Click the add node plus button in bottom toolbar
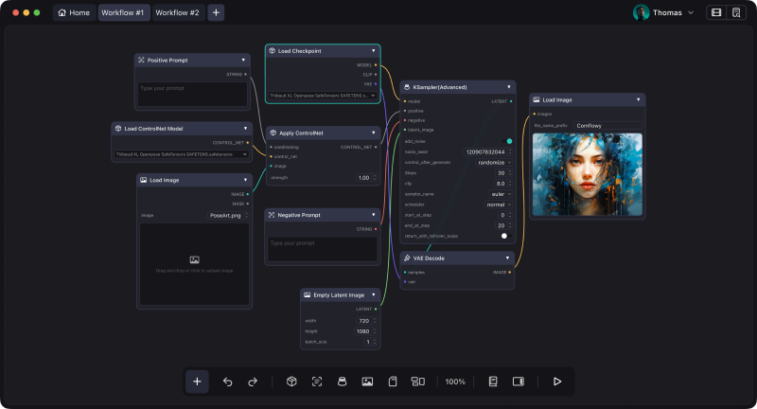Viewport: 757px width, 409px height. click(x=197, y=382)
